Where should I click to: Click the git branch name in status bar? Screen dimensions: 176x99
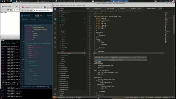click(x=61, y=97)
